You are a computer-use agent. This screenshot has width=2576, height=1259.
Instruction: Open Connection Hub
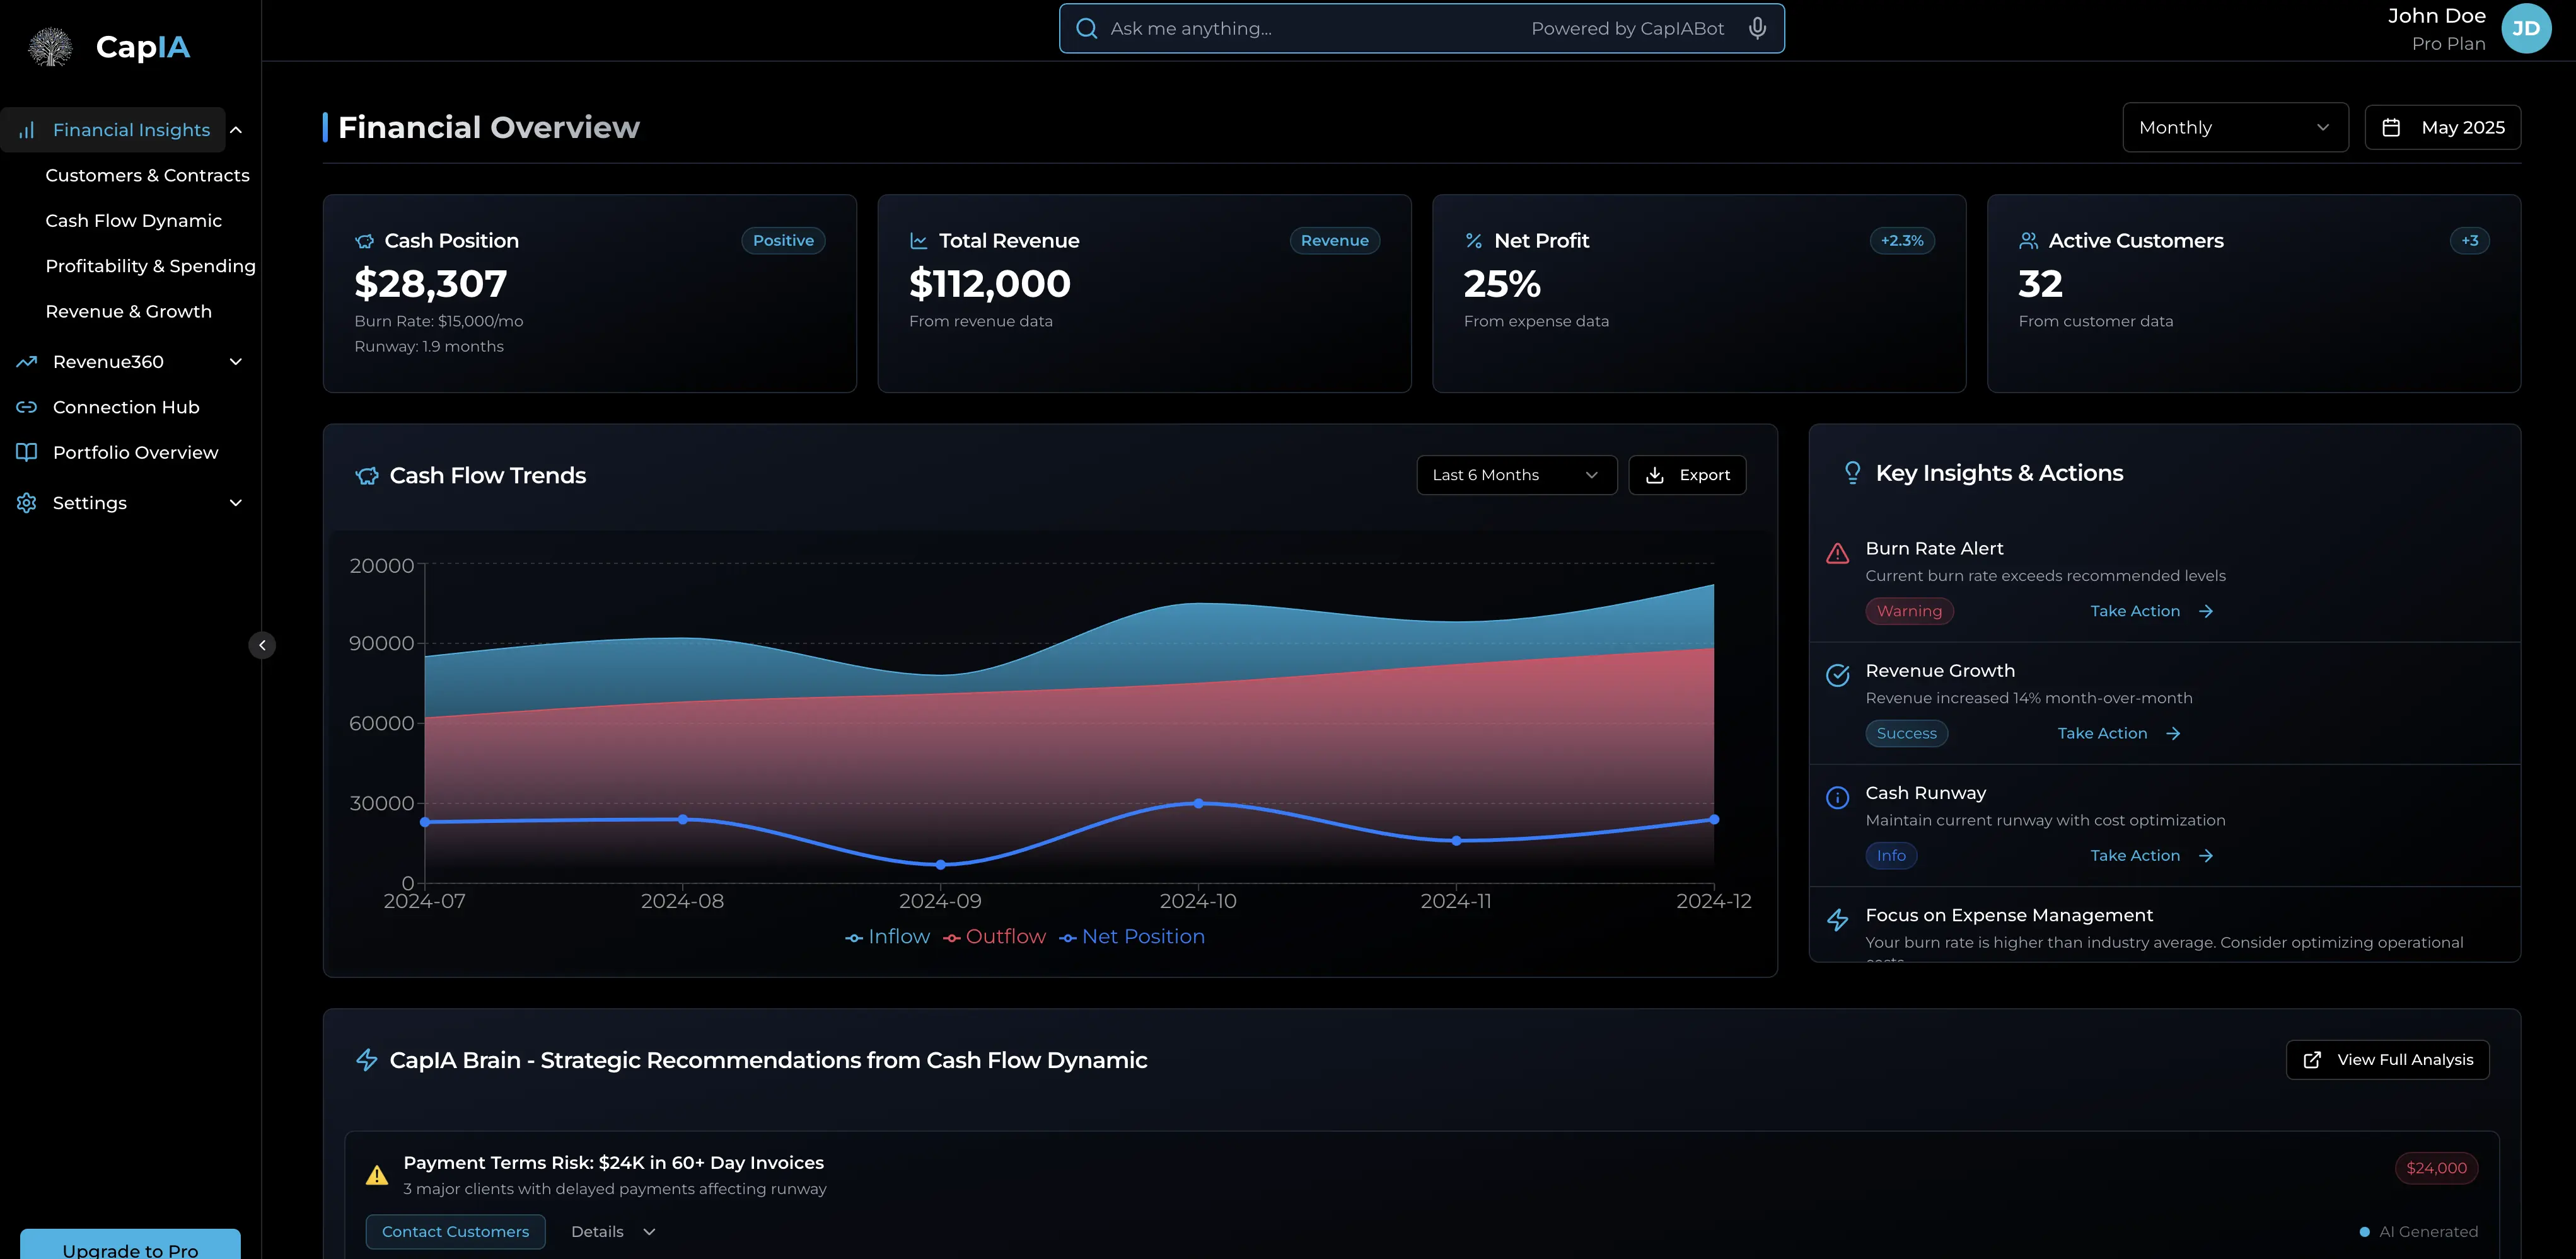(x=126, y=406)
